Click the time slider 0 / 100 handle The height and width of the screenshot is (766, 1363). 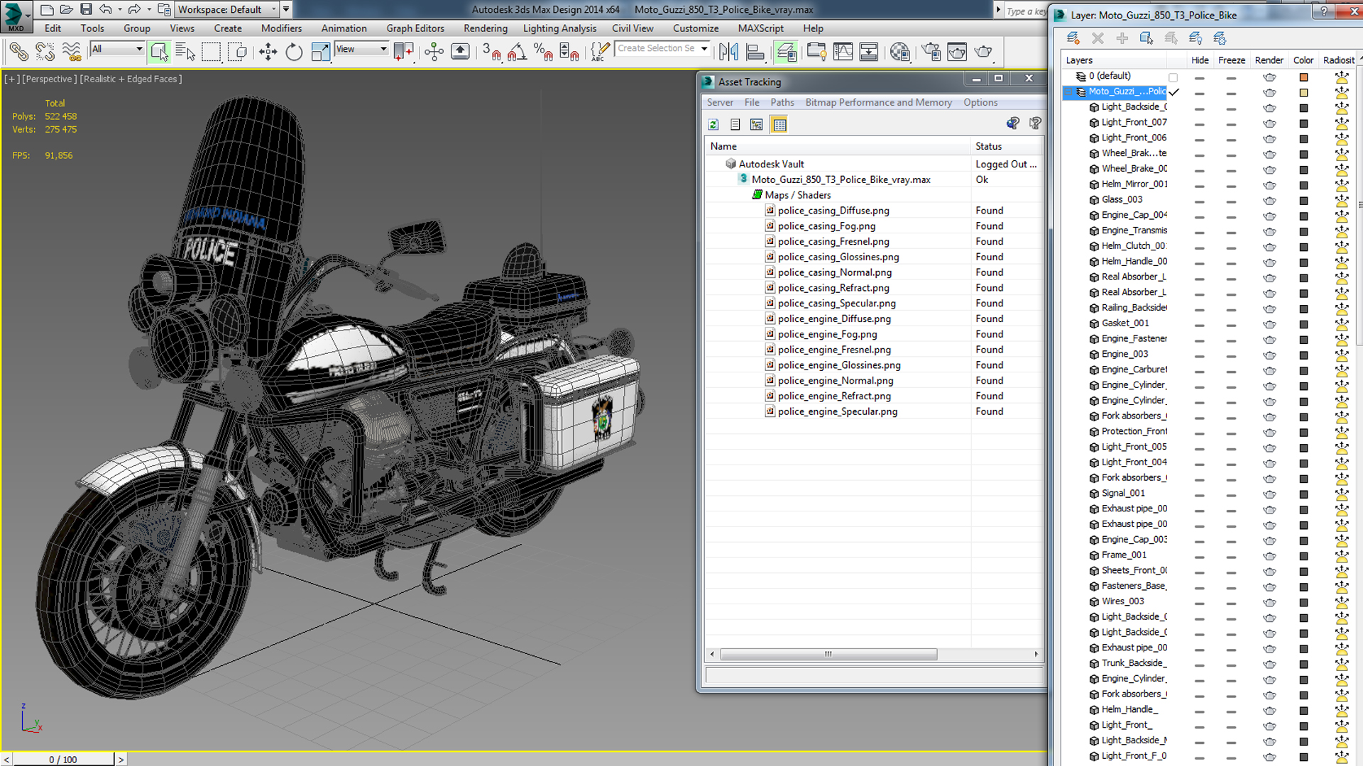point(63,759)
